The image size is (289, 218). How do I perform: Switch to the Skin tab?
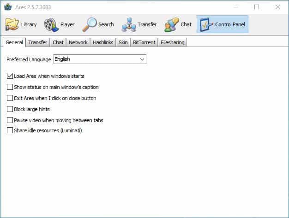123,42
